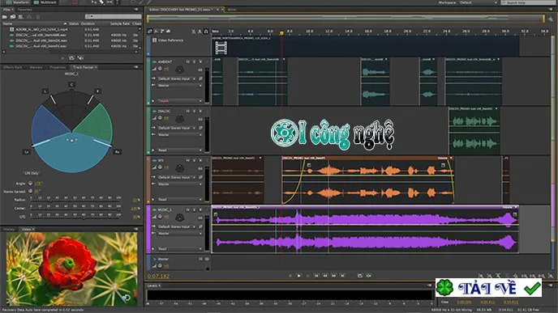The width and height of the screenshot is (558, 313).
Task: Click the SFX track volume knob
Action: pyautogui.click(x=160, y=167)
